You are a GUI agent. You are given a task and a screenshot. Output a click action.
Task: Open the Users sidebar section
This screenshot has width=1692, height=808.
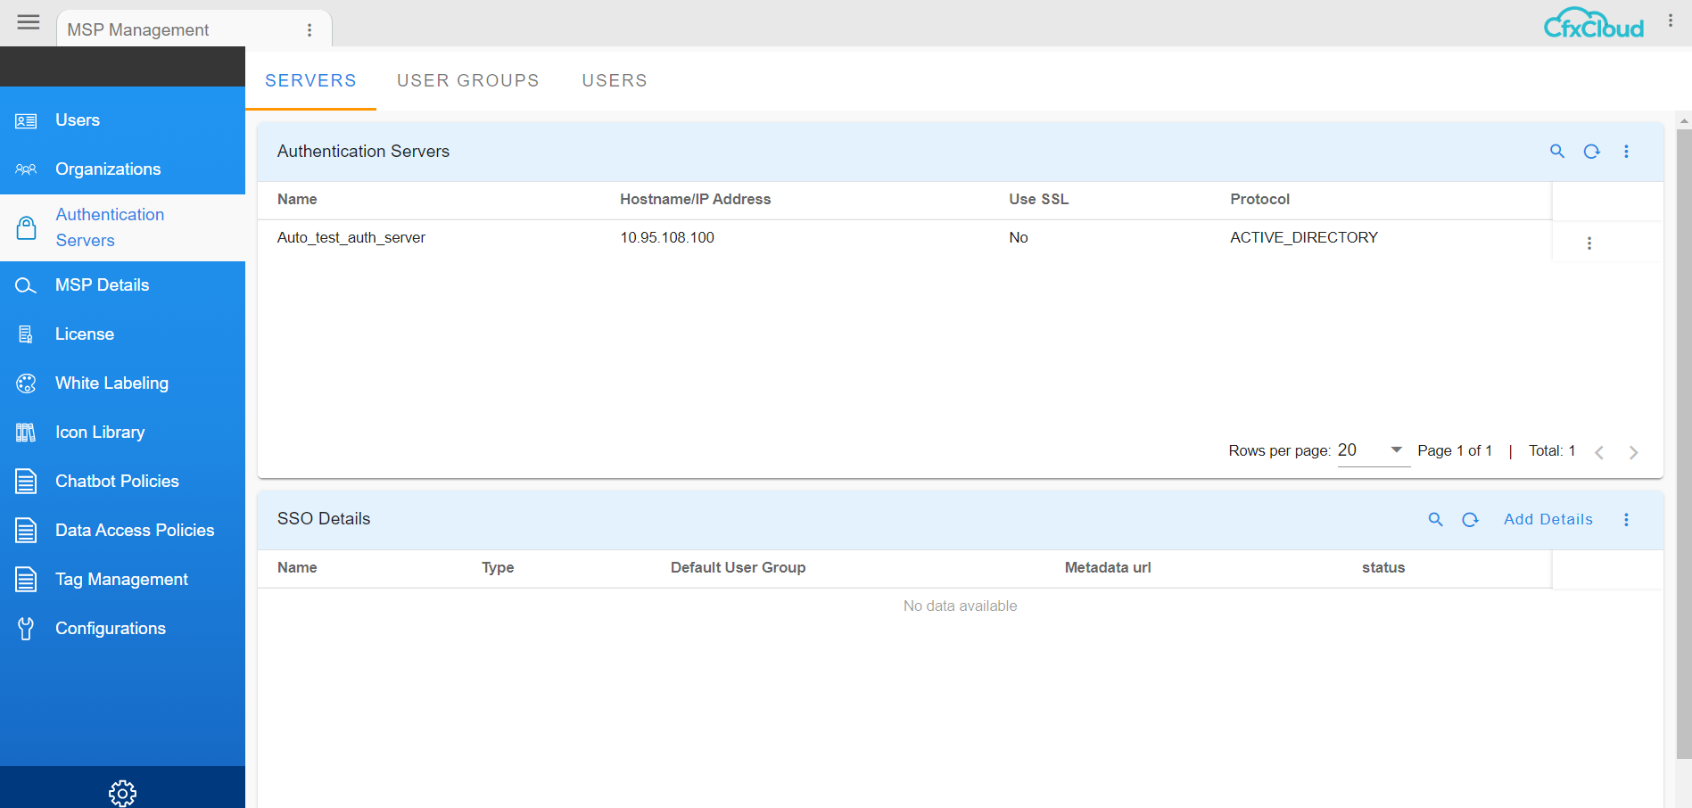coord(77,120)
